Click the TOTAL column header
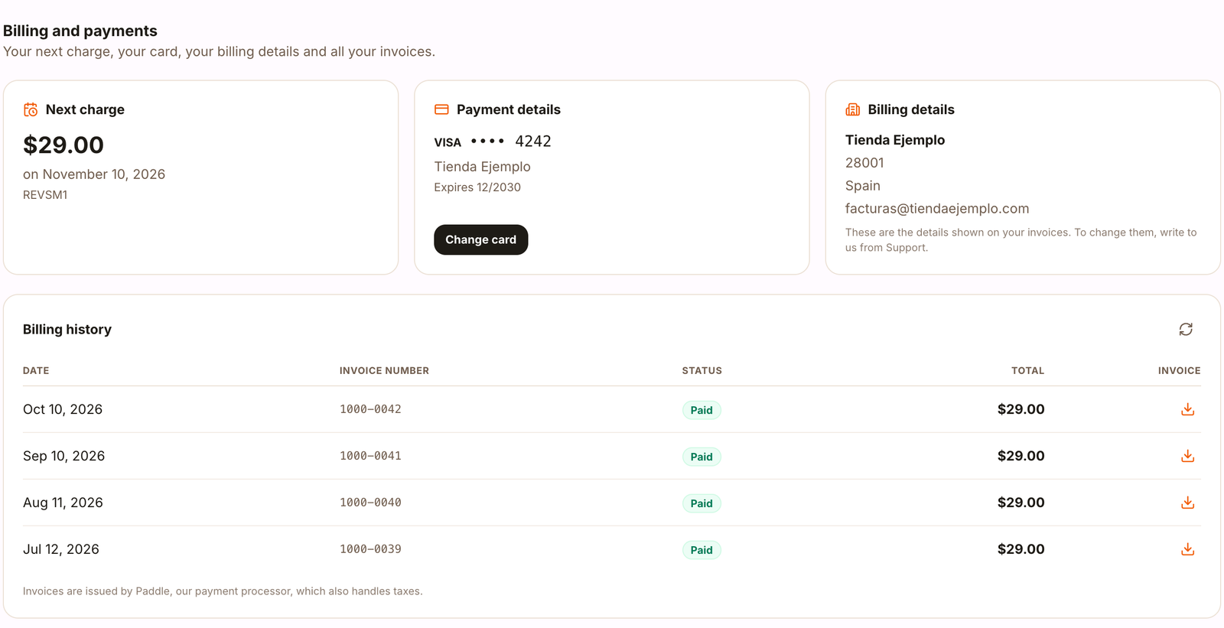 click(x=1027, y=370)
